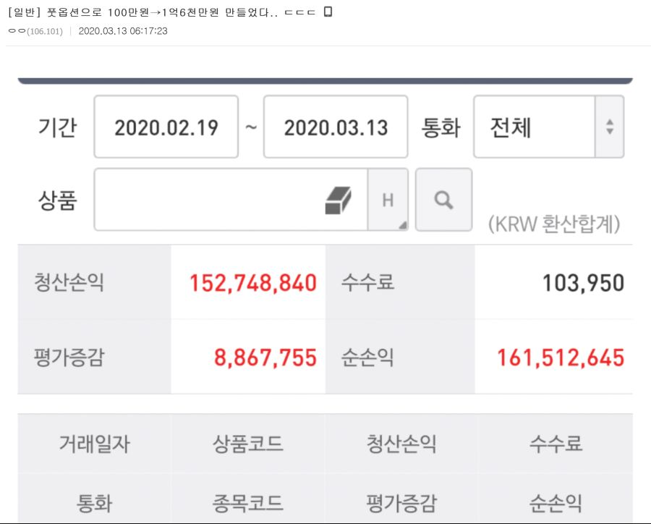Viewport: 651px width, 524px height.
Task: Click the 평가증감 column header in the table
Action: pos(401,503)
